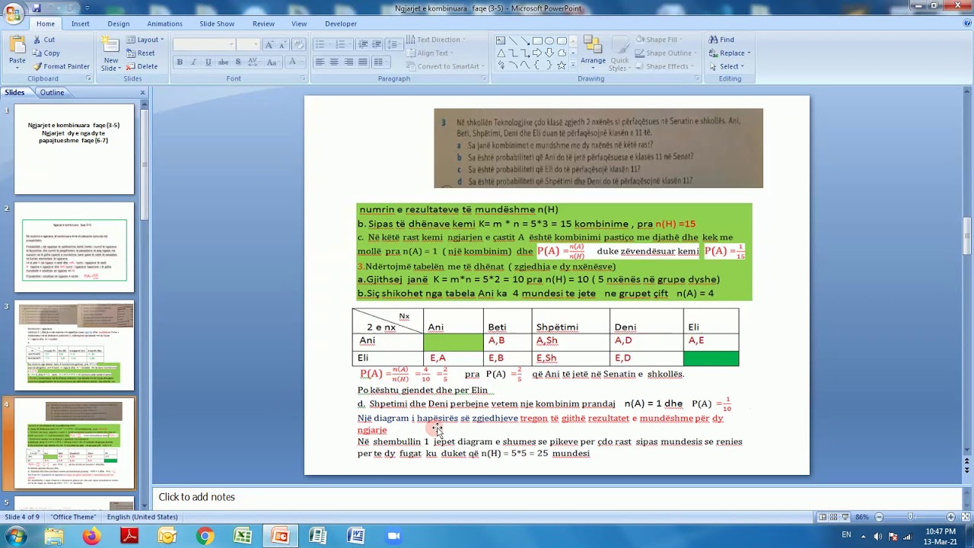This screenshot has width=974, height=548.
Task: Switch to the Outline pane tab
Action: click(52, 93)
